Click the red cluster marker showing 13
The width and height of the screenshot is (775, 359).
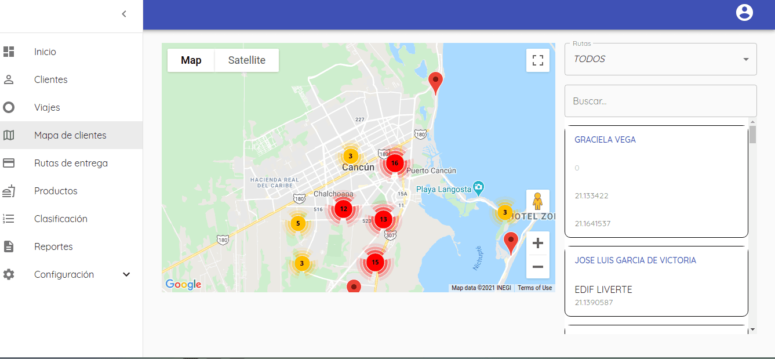coord(383,219)
